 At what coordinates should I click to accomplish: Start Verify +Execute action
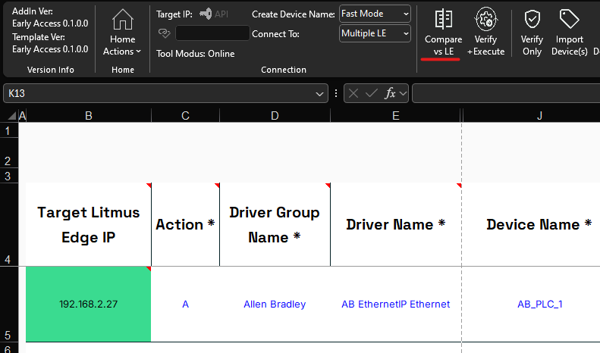tap(485, 32)
